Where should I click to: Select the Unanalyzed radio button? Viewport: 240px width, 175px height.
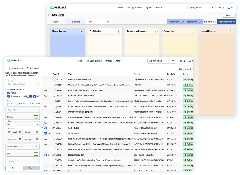[x=30, y=104]
